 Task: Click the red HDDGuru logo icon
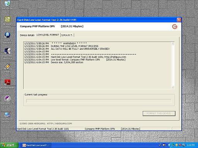[175, 27]
